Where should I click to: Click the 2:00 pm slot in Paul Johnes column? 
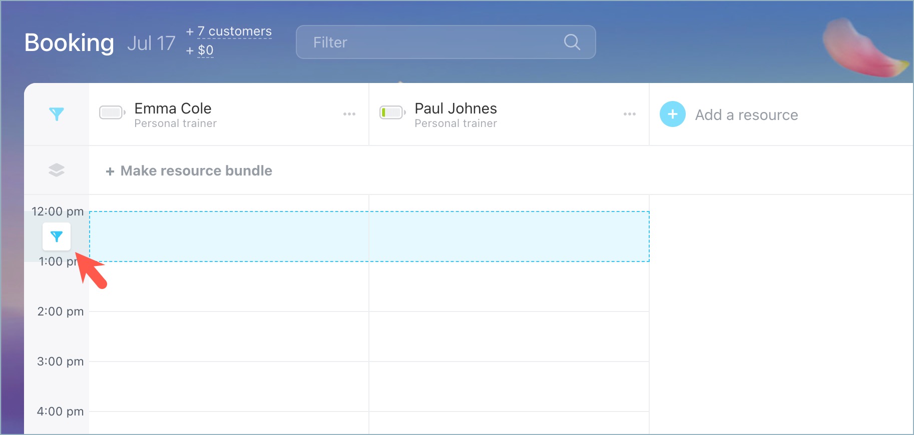pos(509,336)
